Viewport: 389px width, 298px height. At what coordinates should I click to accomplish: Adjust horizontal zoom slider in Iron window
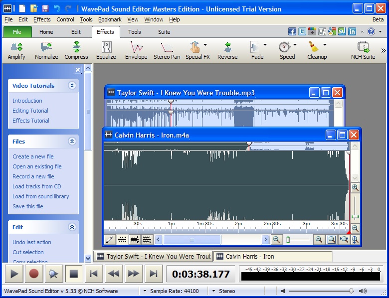click(x=288, y=240)
